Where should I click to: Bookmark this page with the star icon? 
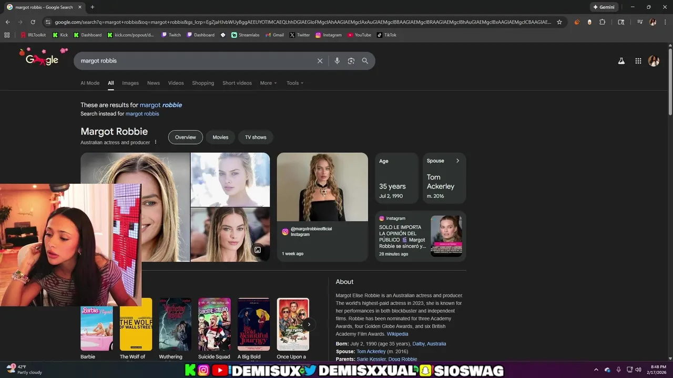pyautogui.click(x=559, y=22)
